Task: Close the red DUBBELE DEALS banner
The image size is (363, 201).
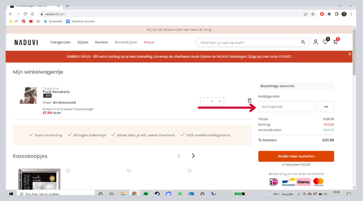Action: [350, 54]
